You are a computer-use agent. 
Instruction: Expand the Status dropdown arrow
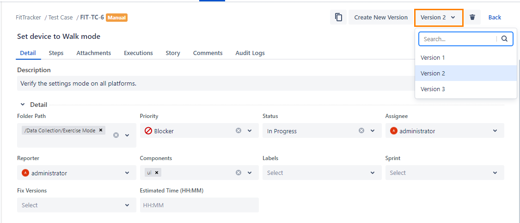click(x=373, y=131)
